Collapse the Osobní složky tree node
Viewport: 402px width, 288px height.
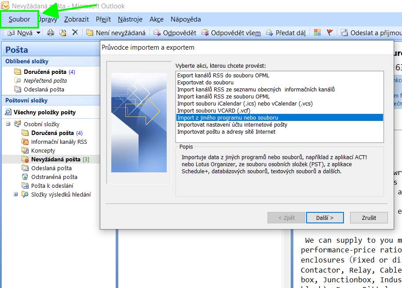pyautogui.click(x=8, y=124)
